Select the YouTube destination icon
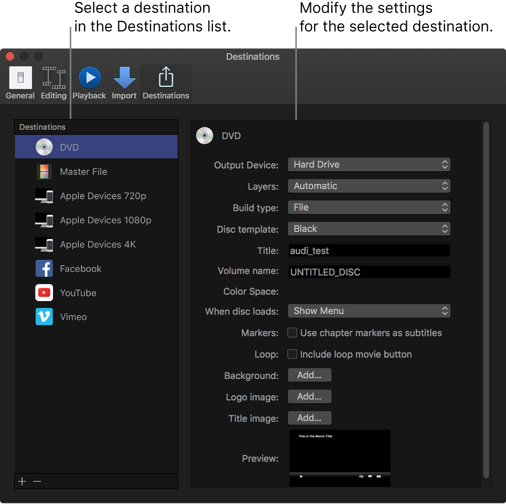This screenshot has height=504, width=506. [44, 293]
